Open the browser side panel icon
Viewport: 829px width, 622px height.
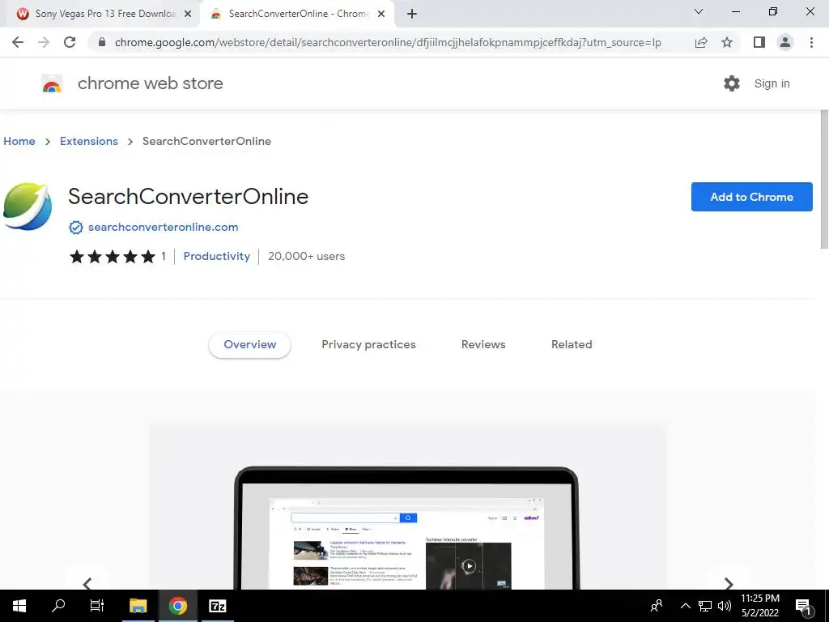click(759, 42)
